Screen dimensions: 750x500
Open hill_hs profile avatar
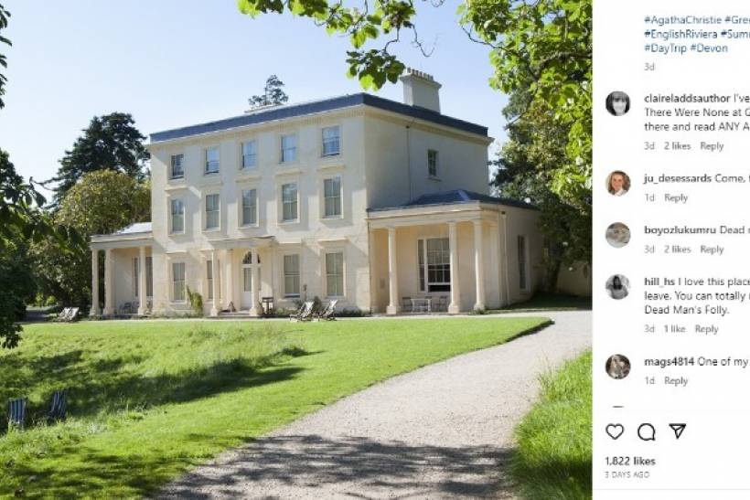click(x=618, y=287)
